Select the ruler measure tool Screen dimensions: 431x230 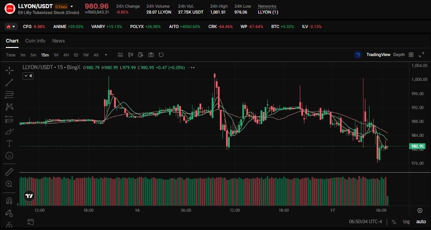[9, 172]
